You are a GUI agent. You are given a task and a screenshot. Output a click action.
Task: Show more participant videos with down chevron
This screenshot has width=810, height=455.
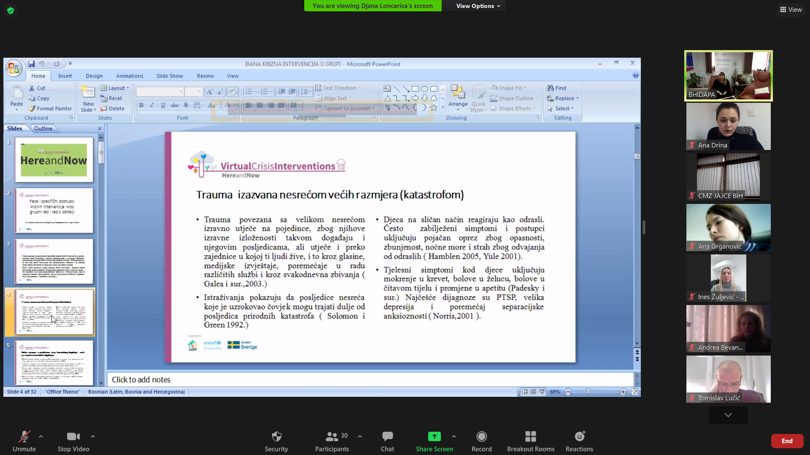coord(728,415)
